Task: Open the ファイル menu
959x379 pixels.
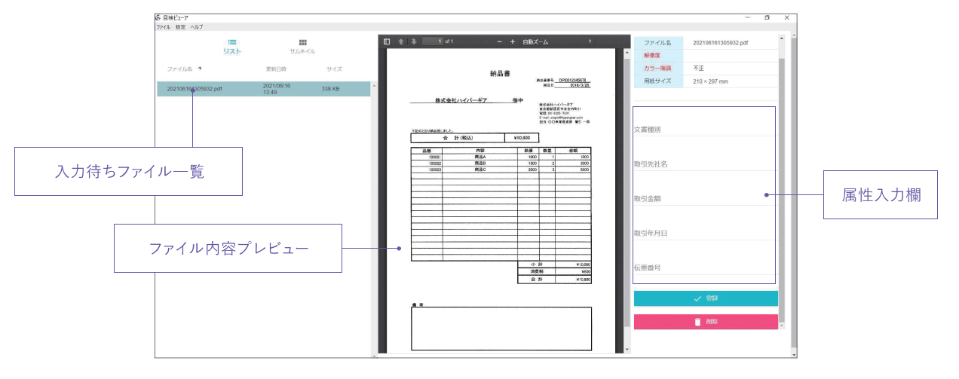Action: (x=163, y=26)
